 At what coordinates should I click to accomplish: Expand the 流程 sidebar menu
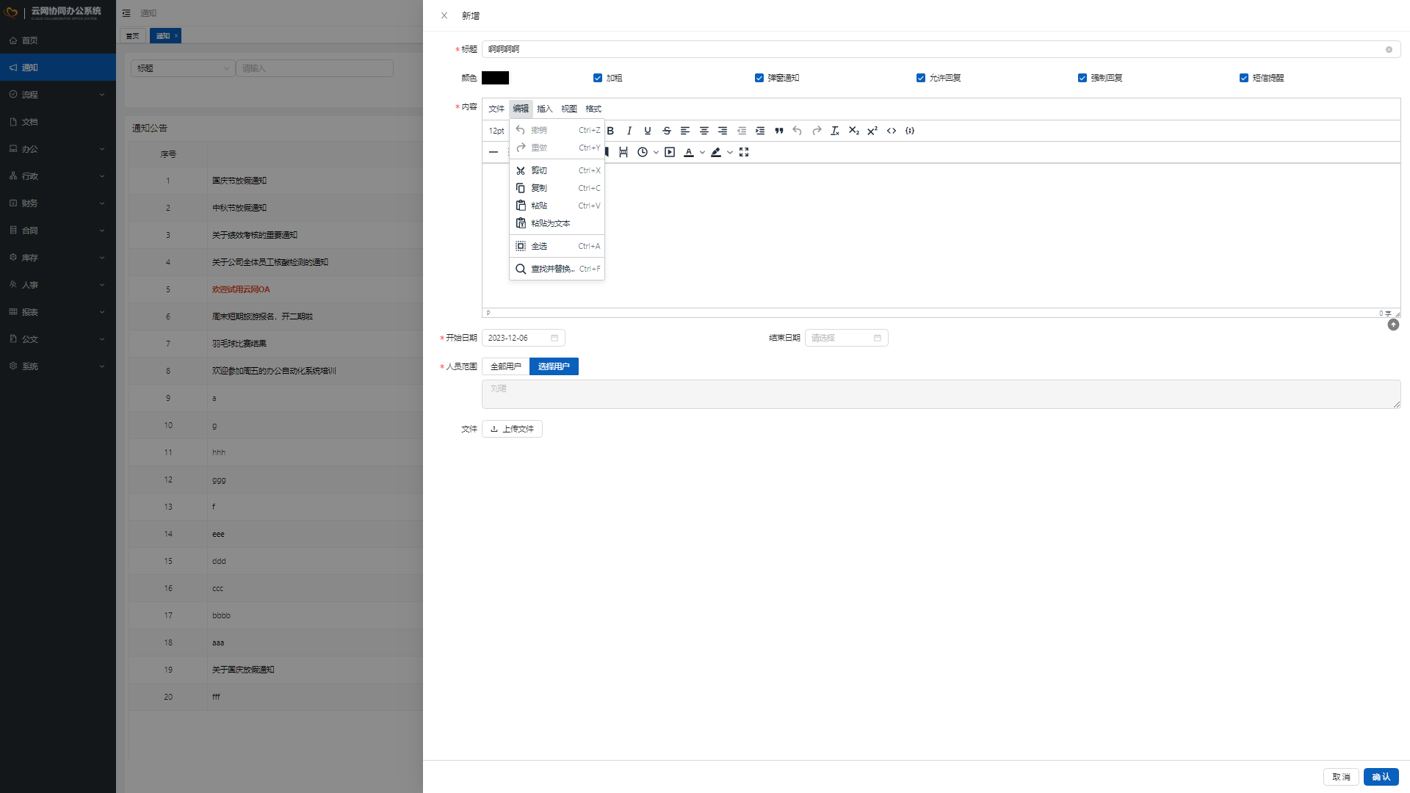pos(58,95)
